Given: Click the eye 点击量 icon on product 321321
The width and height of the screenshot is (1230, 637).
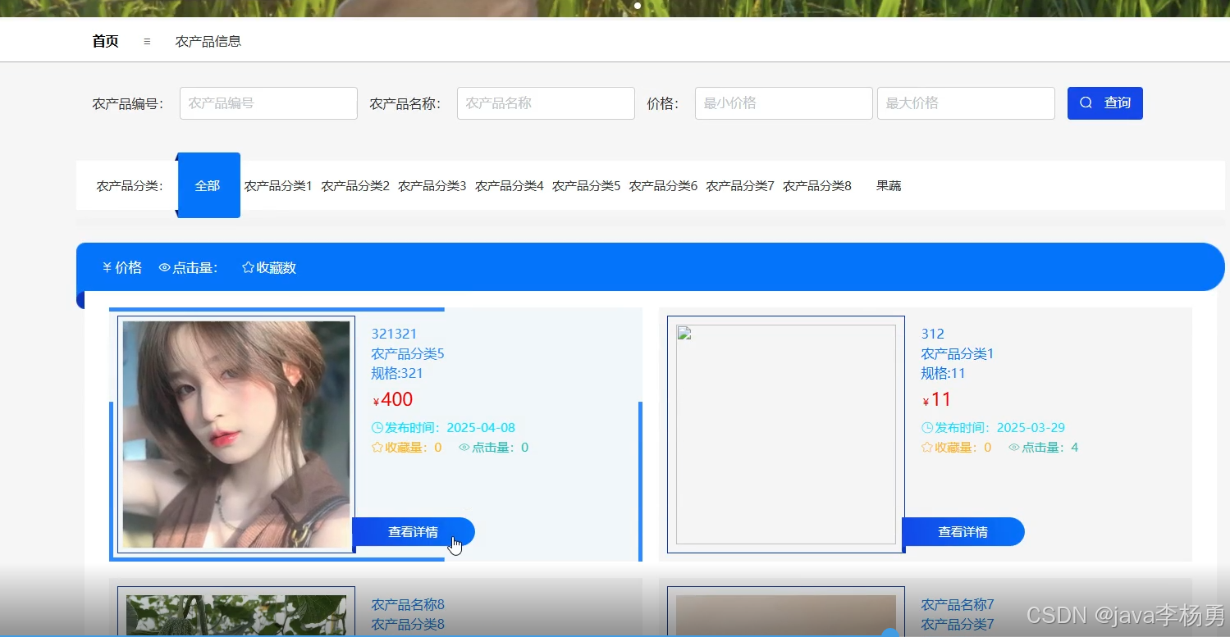Looking at the screenshot, I should [464, 448].
